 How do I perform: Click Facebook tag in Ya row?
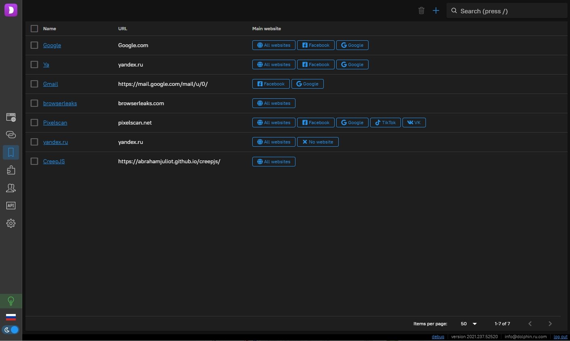point(316,64)
